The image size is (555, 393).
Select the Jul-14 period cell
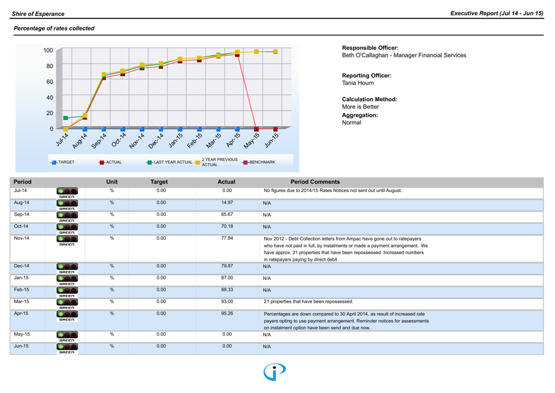[x=20, y=190]
